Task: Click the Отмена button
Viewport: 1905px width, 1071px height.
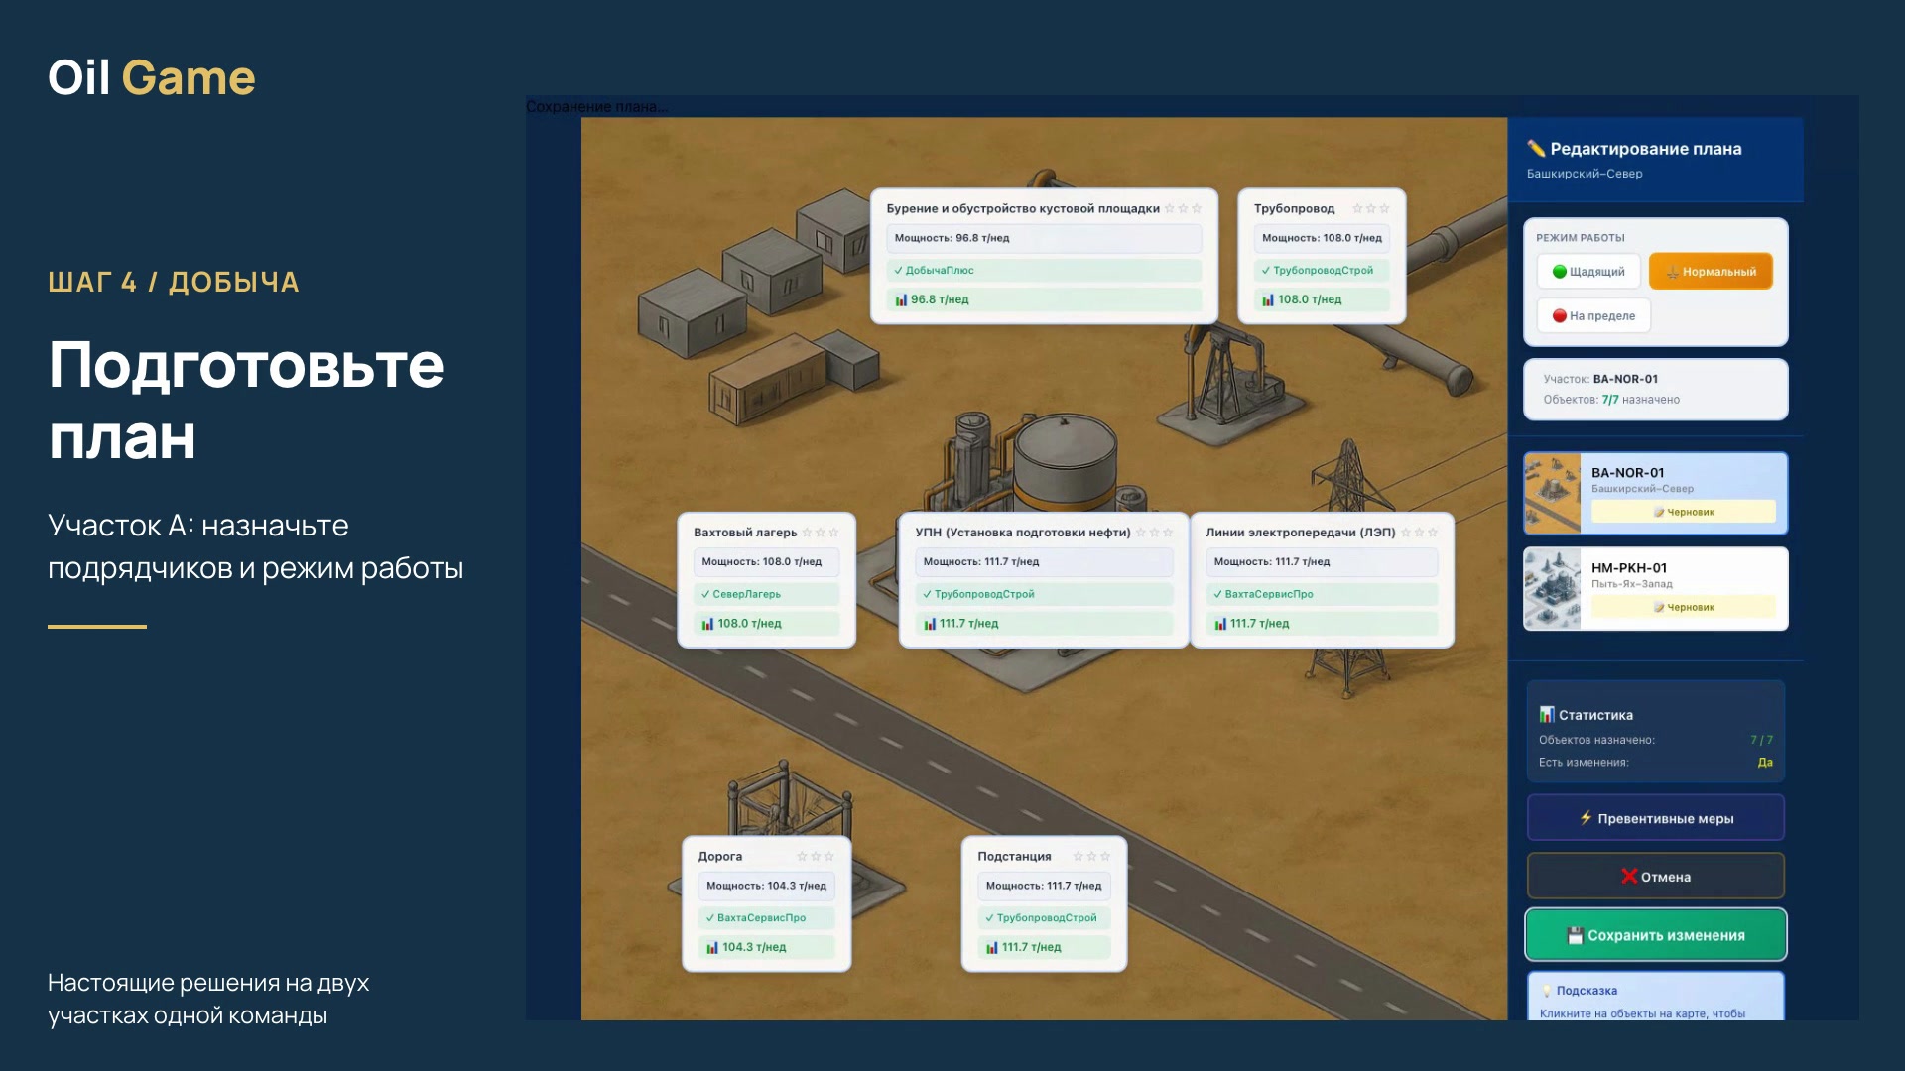Action: 1655,877
